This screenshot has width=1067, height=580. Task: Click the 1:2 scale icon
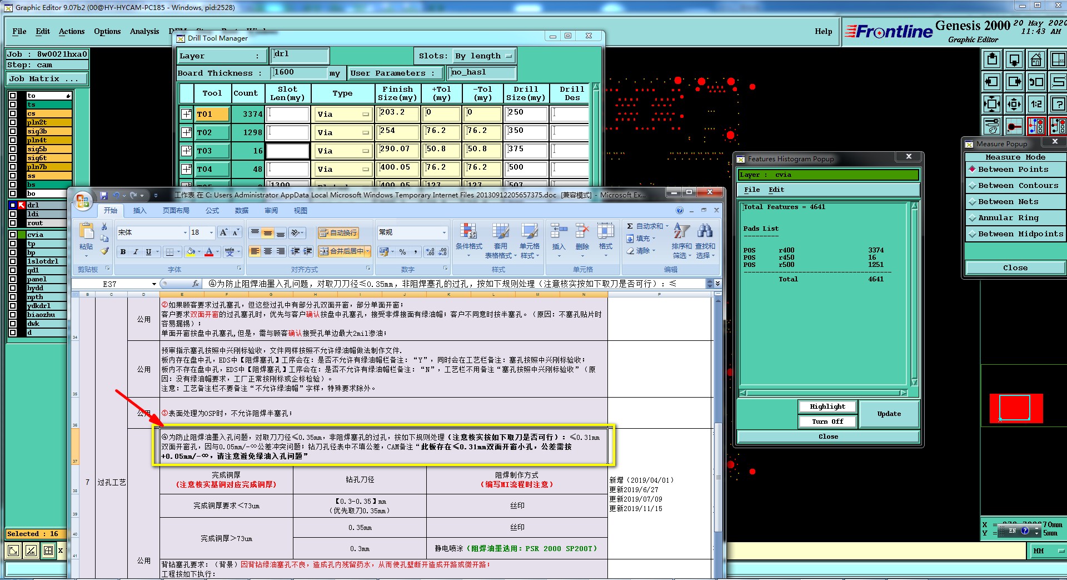(x=1036, y=104)
